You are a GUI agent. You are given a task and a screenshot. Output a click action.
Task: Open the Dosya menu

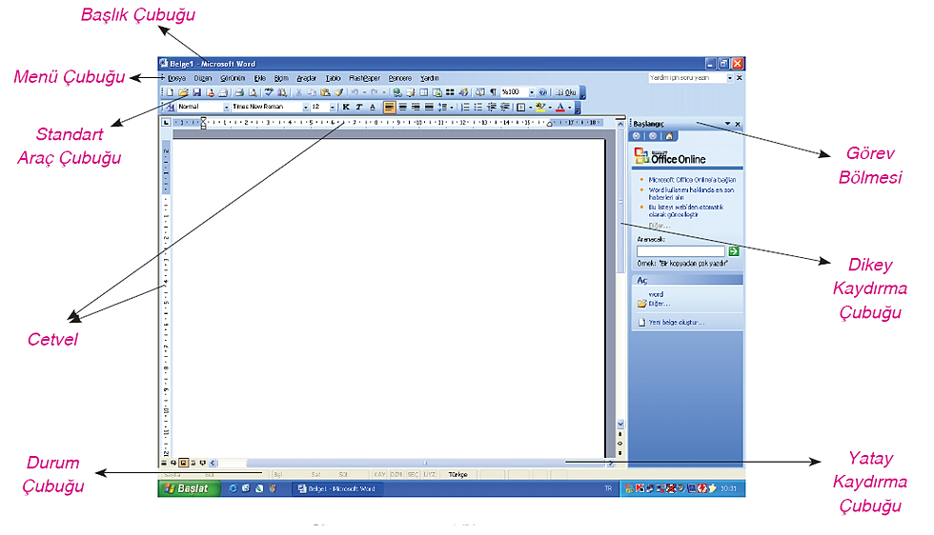coord(176,78)
